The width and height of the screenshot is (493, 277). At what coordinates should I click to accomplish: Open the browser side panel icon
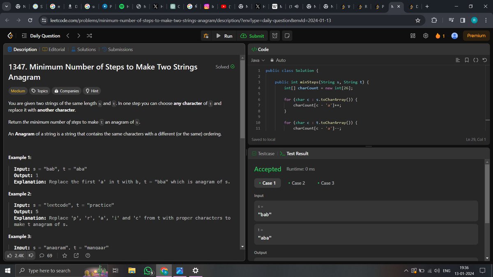(462, 20)
